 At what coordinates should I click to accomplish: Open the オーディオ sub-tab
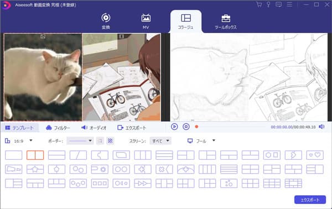tap(94, 128)
